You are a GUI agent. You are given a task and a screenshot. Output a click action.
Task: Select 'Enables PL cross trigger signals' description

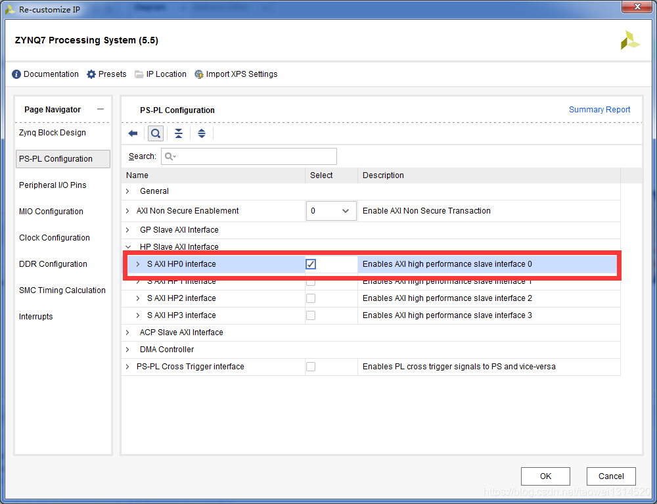[x=459, y=367]
